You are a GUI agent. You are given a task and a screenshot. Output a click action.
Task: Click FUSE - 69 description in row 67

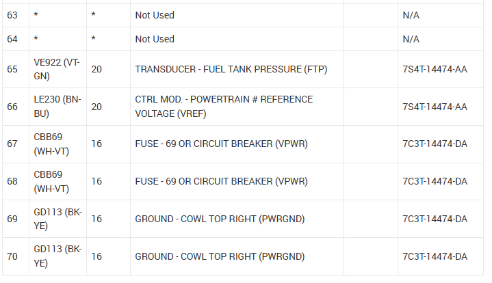click(221, 144)
